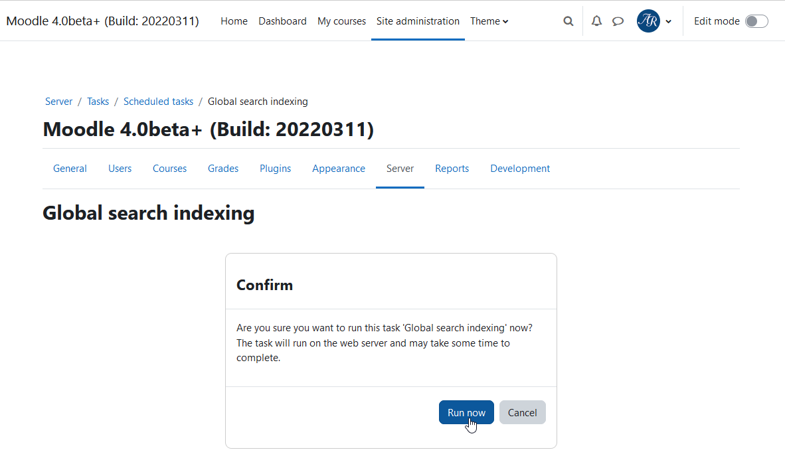Viewport: 785px width, 470px height.
Task: Open the notifications bell icon
Action: click(x=596, y=21)
